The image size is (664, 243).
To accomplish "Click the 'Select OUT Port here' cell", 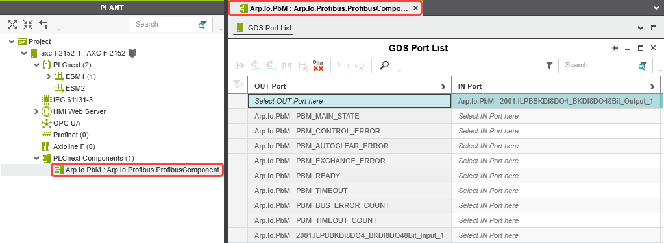I will 349,101.
